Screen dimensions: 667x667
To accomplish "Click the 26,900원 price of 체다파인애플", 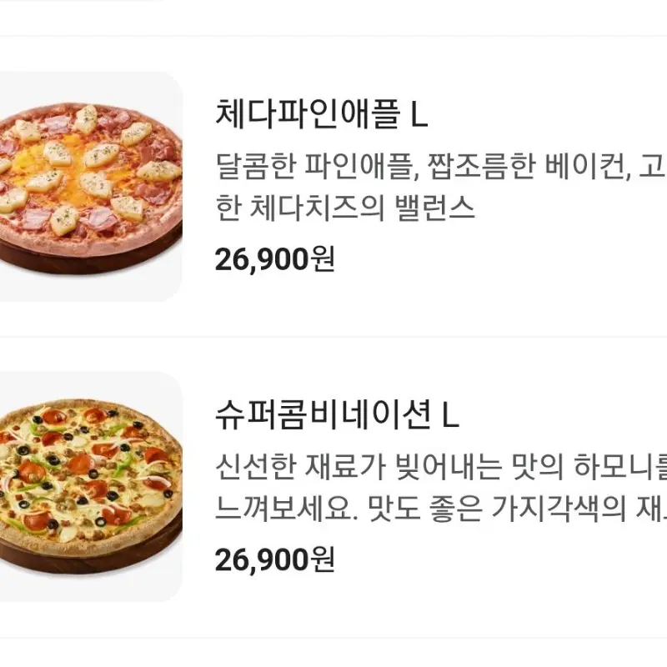I will (273, 259).
